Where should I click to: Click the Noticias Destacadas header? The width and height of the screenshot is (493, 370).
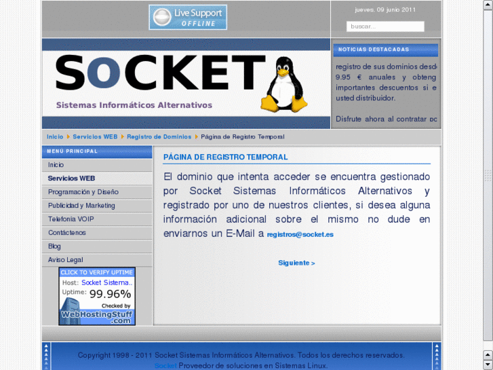(x=385, y=50)
